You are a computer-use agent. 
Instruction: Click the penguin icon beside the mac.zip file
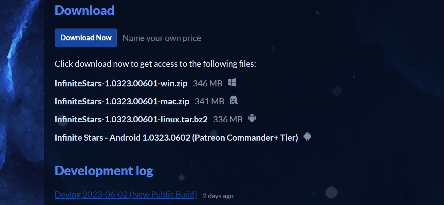pos(234,100)
